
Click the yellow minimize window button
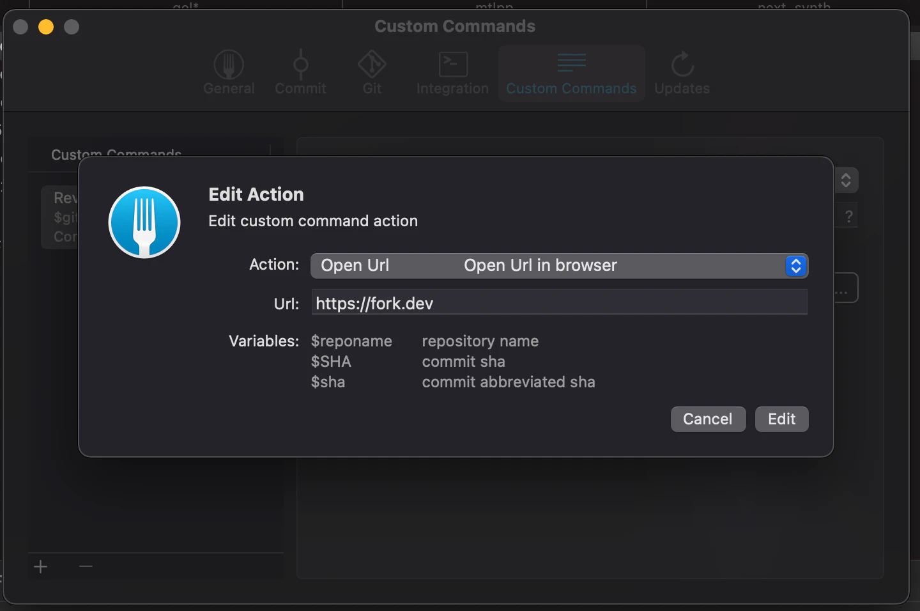click(46, 27)
